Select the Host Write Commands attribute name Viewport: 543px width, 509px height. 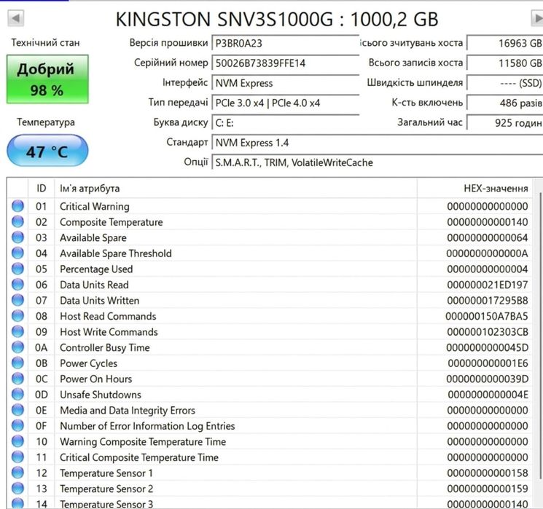tap(109, 331)
